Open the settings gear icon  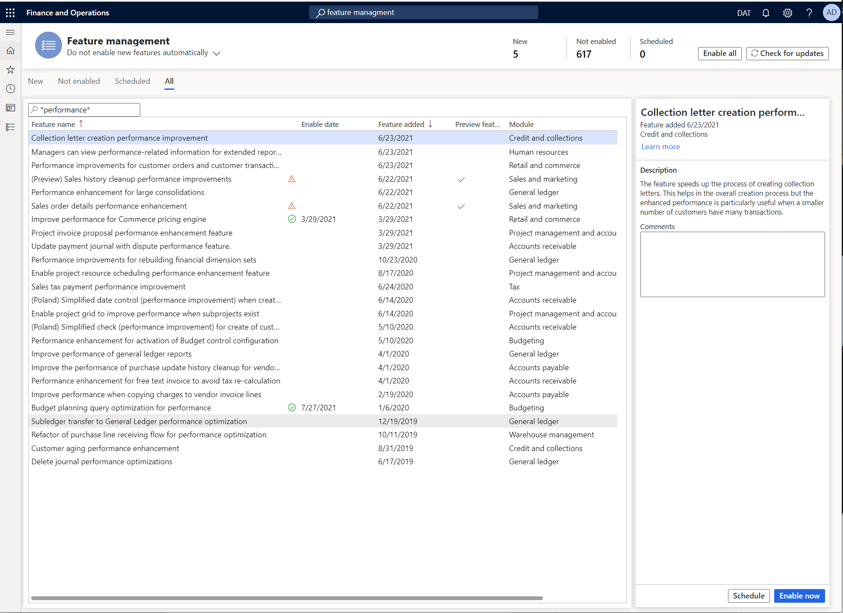click(x=787, y=13)
